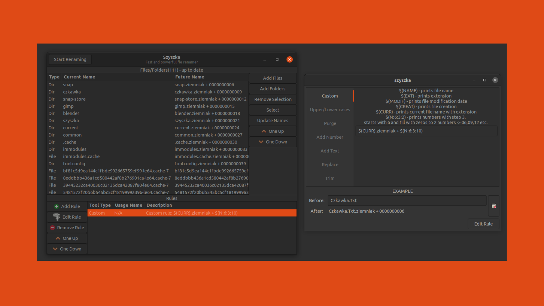Click Usage Name column header in Rules

point(129,206)
